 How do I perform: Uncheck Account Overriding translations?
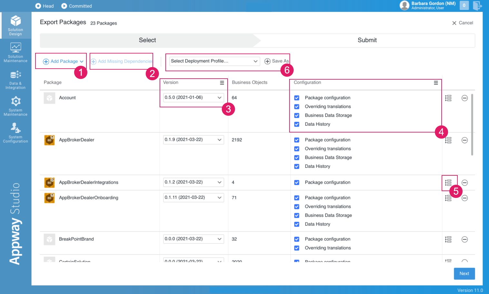click(297, 107)
